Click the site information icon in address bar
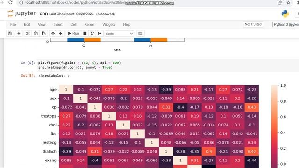Viewport: 299px width, 168px height. [x=21, y=3]
